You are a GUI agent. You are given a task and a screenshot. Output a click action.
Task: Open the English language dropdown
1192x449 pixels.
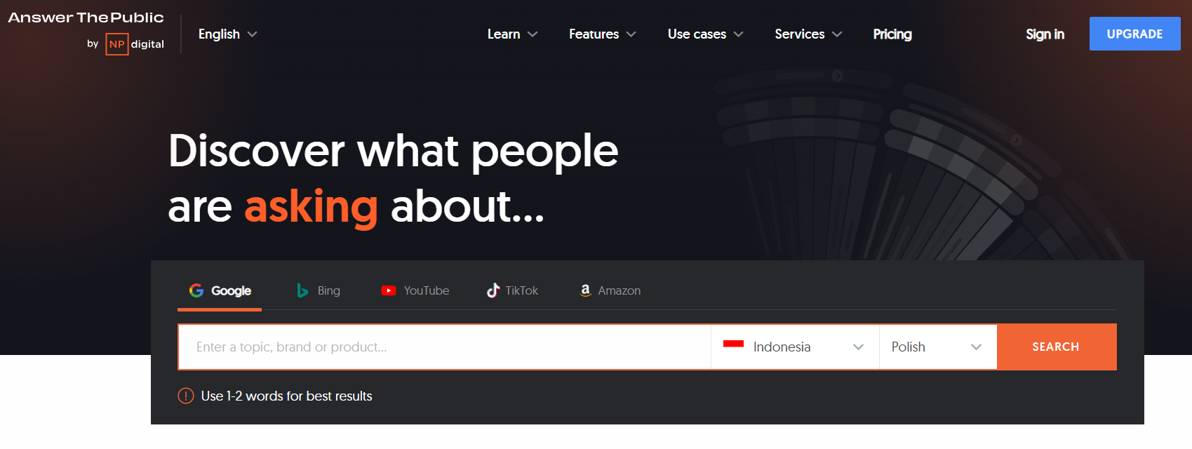click(x=228, y=34)
